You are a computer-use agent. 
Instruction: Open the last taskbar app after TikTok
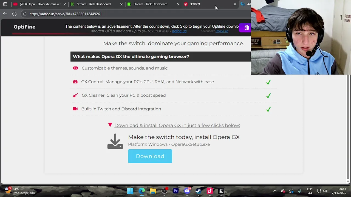tap(221, 191)
